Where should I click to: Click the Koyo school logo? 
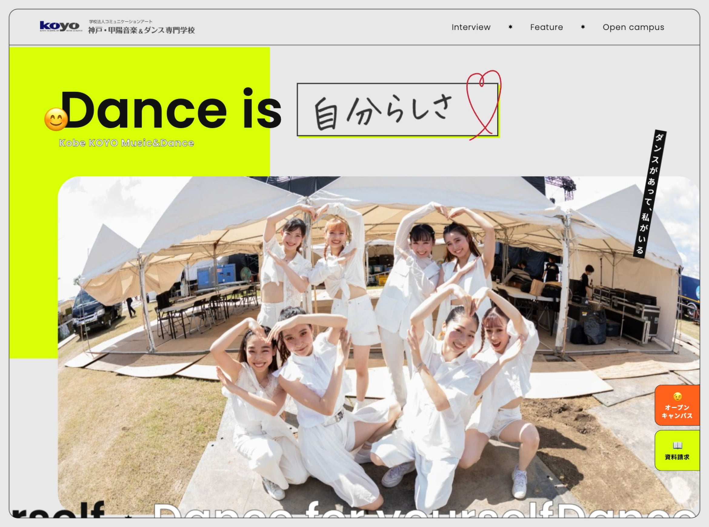61,26
